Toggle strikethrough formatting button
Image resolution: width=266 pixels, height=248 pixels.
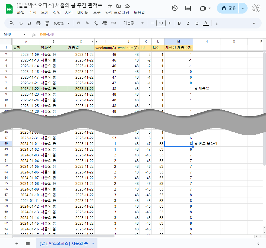pyautogui.click(x=197, y=23)
